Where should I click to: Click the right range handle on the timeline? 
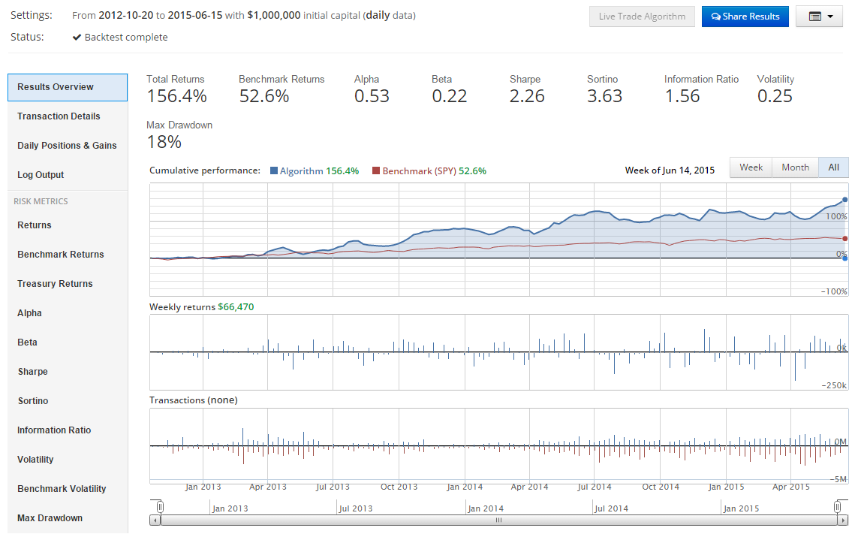(x=837, y=507)
